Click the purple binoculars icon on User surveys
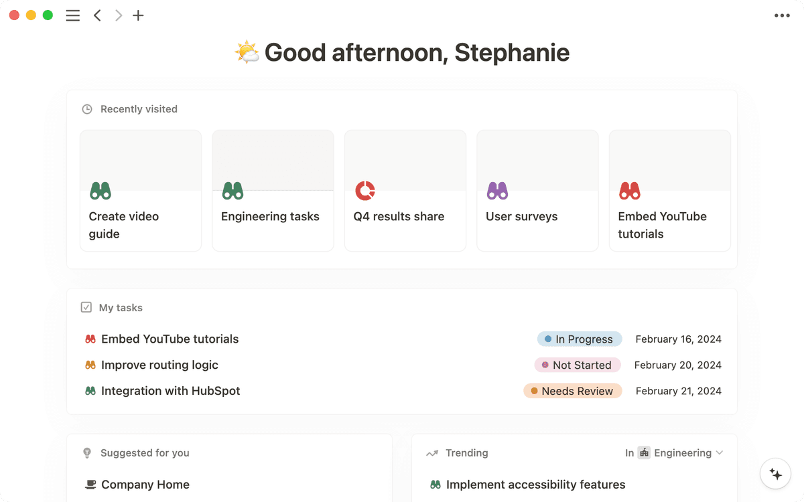804x502 pixels. point(498,191)
